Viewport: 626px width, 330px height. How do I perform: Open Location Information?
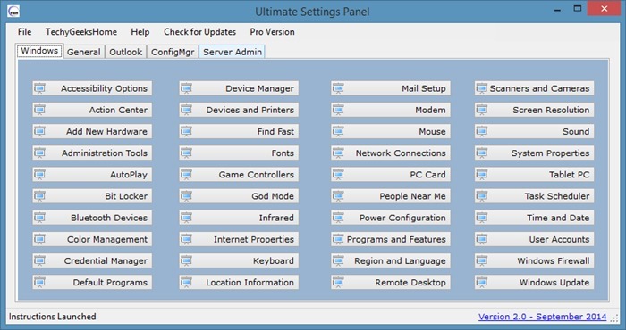pos(239,282)
